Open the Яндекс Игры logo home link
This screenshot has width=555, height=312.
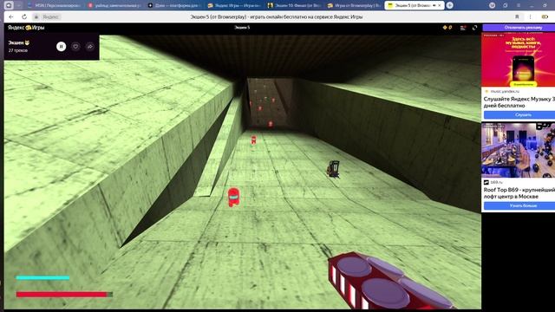[x=26, y=27]
